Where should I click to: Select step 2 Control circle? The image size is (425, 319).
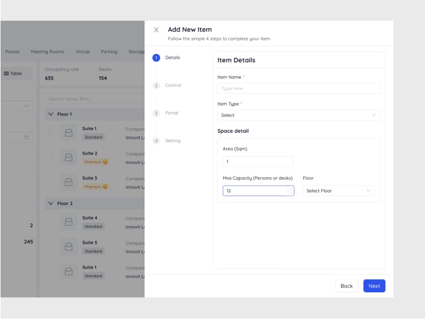[156, 86]
